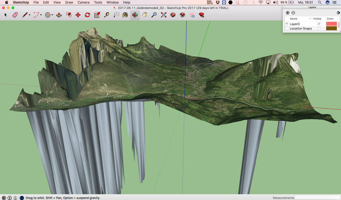
Task: Open the Draw menu
Action: click(69, 3)
